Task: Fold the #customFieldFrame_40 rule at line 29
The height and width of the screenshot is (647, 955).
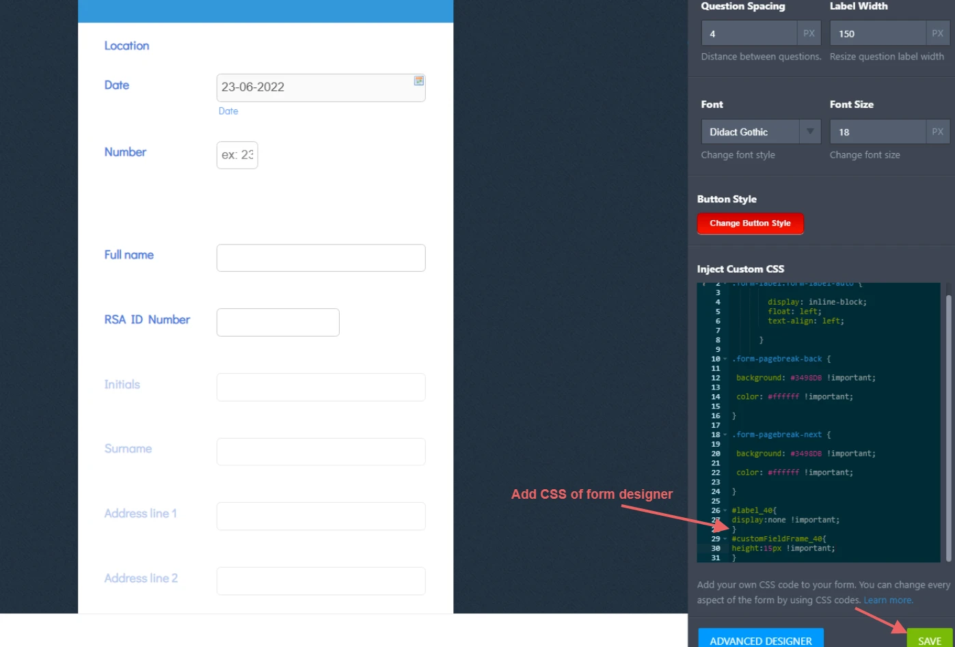Action: pyautogui.click(x=725, y=539)
